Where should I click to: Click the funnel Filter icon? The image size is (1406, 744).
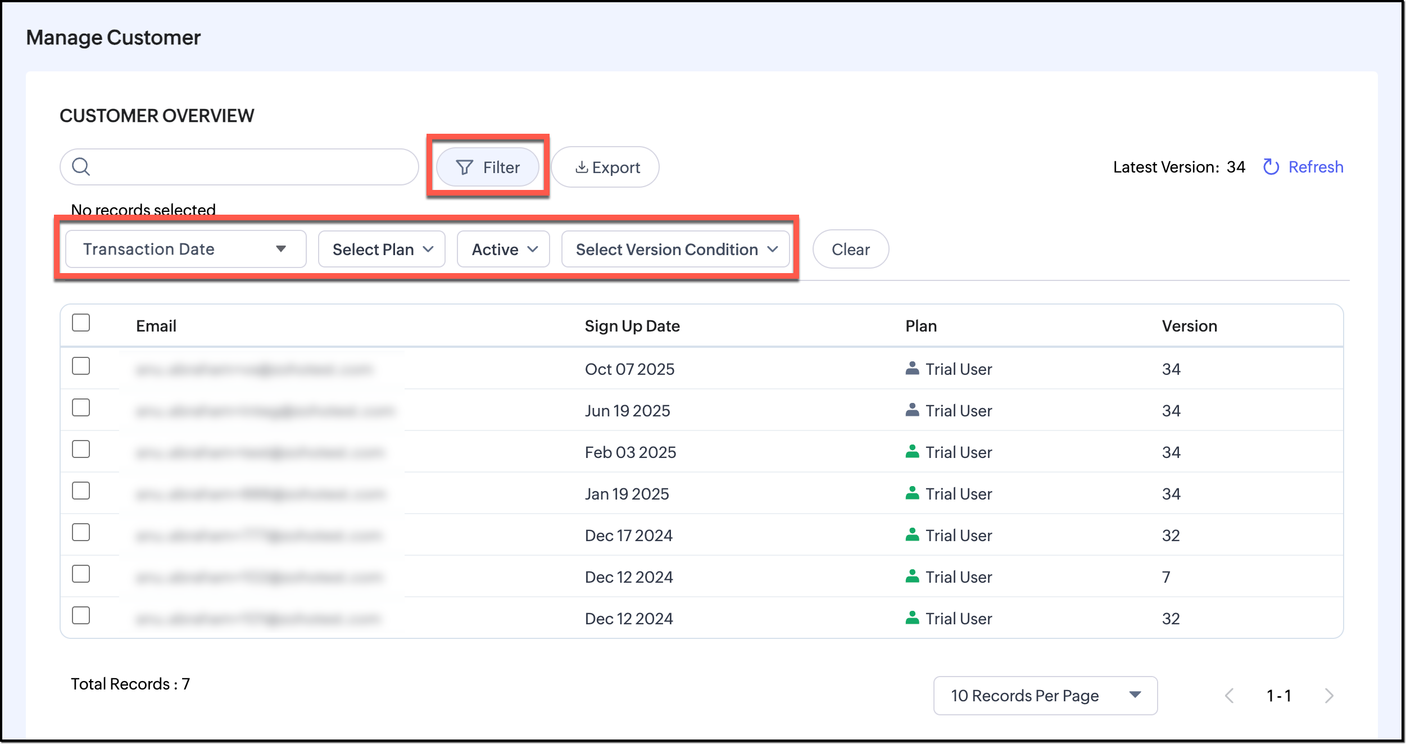point(464,167)
